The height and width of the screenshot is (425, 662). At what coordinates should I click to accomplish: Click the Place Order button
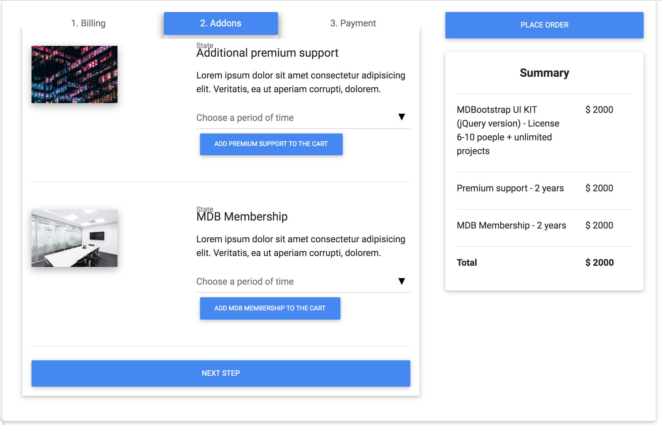click(544, 25)
